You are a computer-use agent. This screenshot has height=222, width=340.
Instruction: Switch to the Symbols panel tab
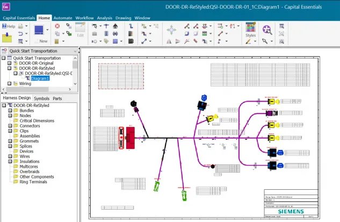click(42, 98)
